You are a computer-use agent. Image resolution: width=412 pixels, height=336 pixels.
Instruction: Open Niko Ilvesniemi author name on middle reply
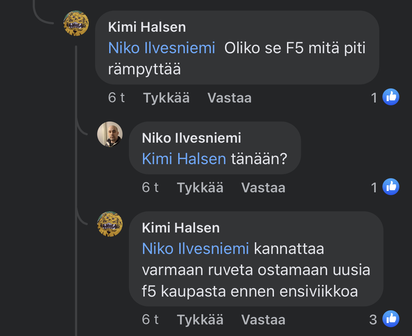[192, 138]
